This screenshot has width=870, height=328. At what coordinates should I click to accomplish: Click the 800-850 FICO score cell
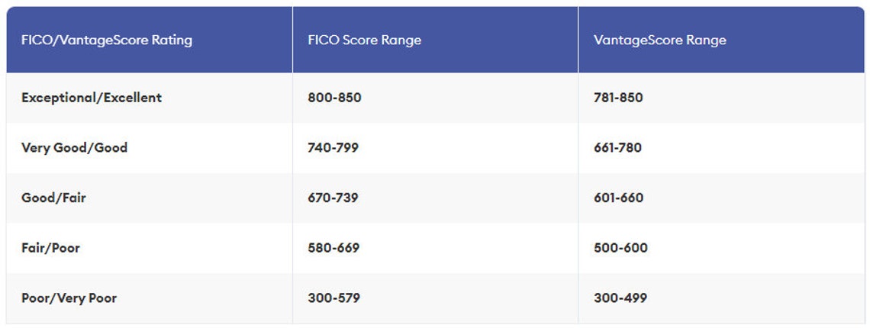tap(435, 98)
